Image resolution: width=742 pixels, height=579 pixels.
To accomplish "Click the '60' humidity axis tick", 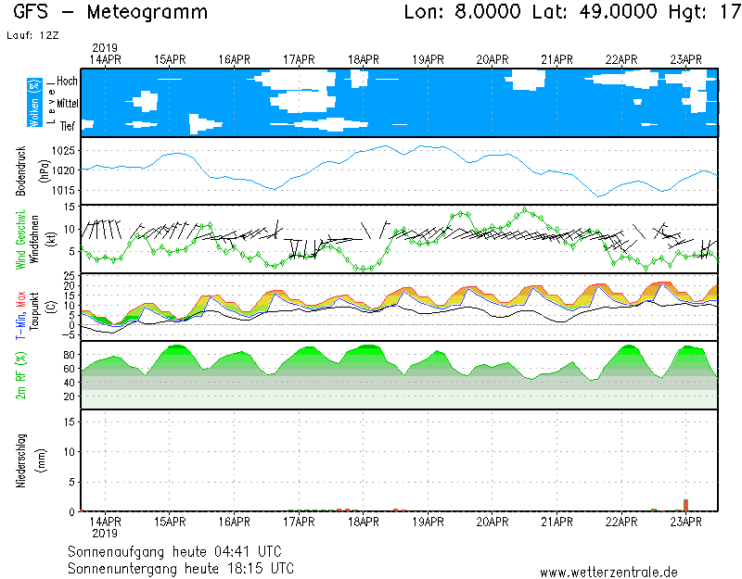I will pos(69,369).
